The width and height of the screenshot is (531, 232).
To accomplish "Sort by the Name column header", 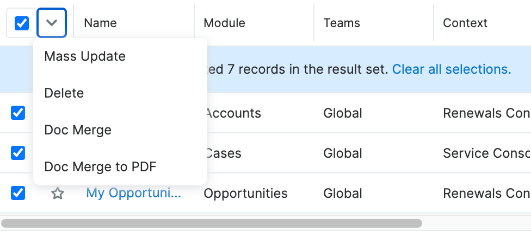I will 101,23.
